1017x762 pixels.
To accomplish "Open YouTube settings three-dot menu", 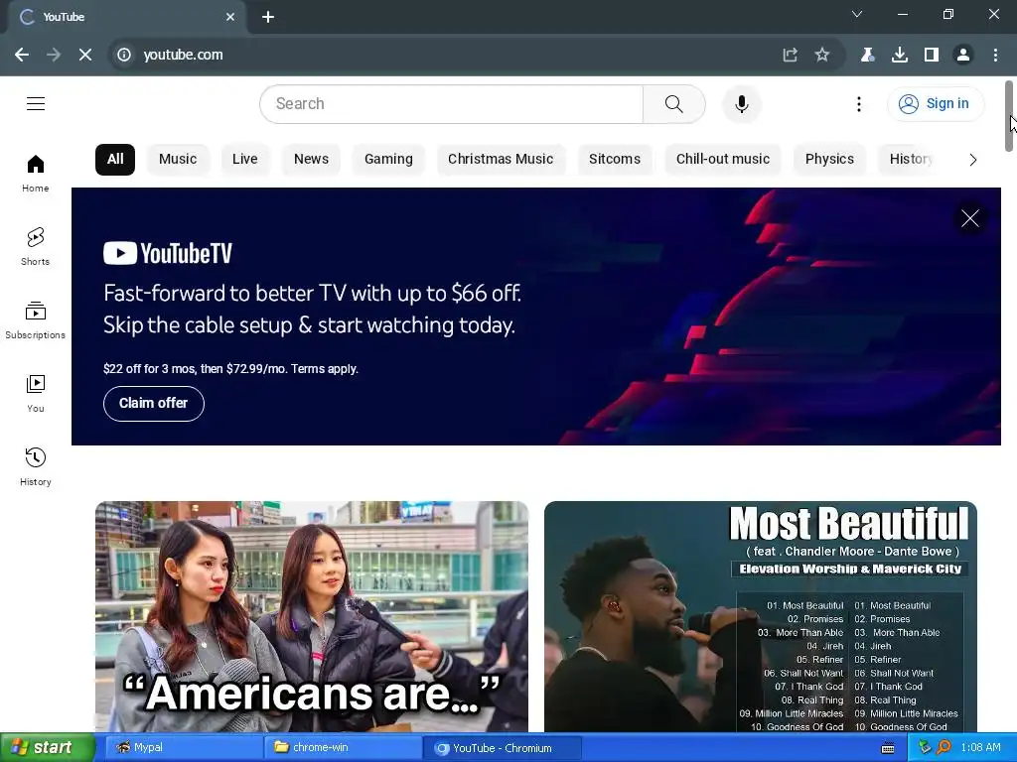I will (x=859, y=103).
